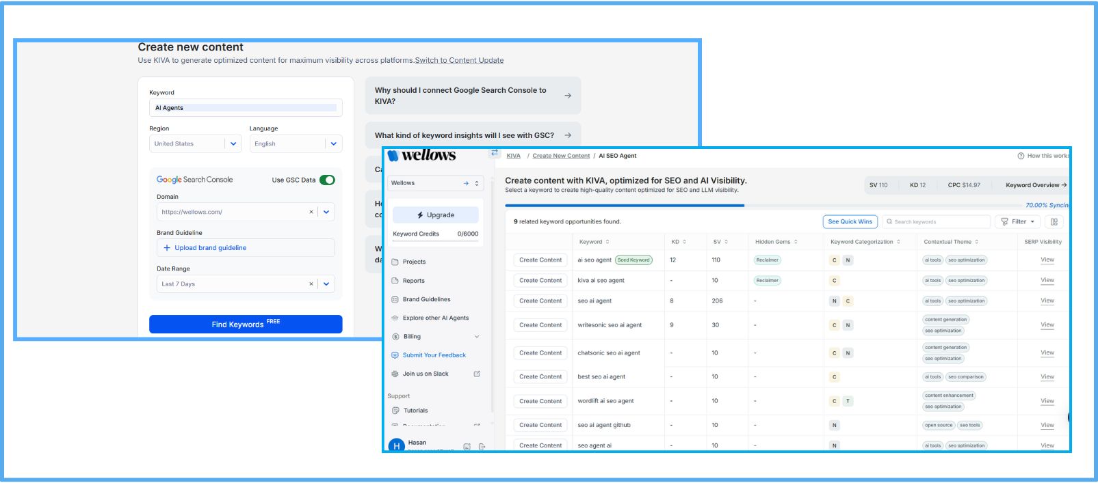The height and width of the screenshot is (483, 1098).
Task: Click the Seed Keyword badge
Action: [x=633, y=260]
